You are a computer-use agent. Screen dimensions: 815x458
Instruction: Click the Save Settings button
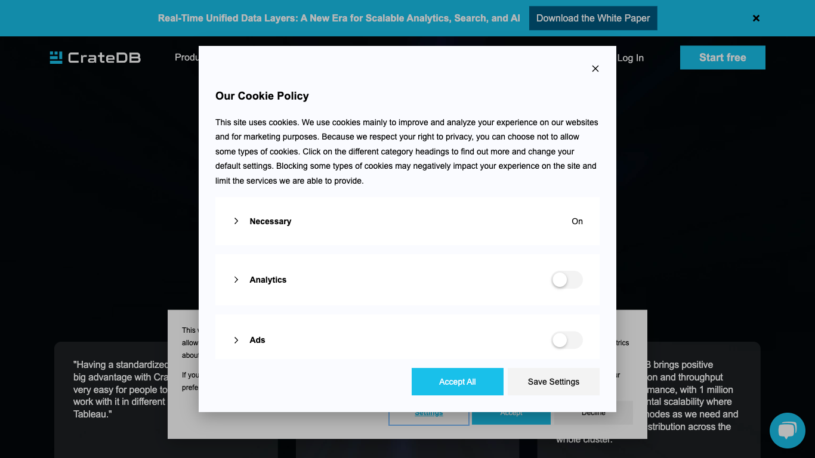[554, 382]
